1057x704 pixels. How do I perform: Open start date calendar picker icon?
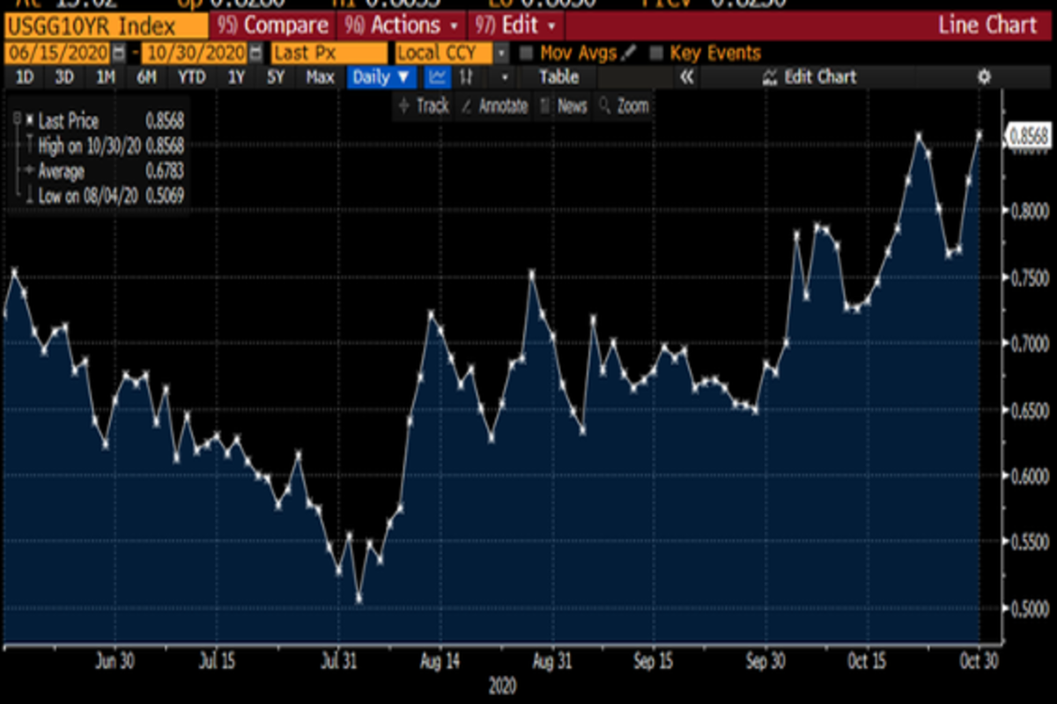coord(119,54)
